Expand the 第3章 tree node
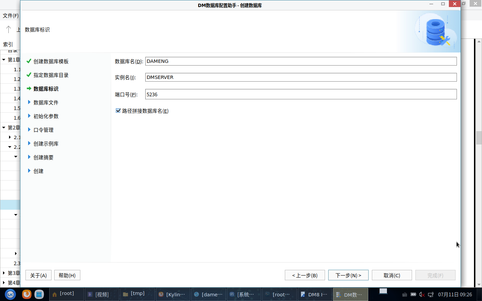Screen dimensions: 482x301 (4, 273)
